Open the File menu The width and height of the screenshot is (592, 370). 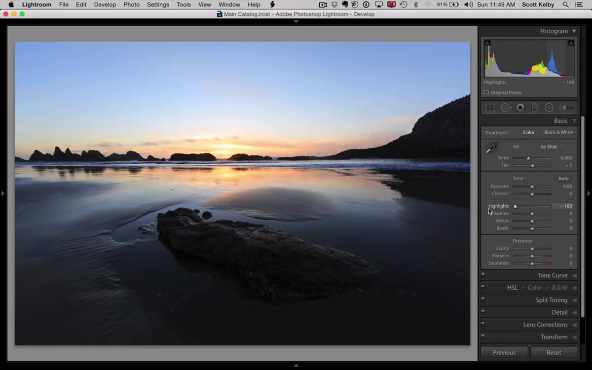(x=64, y=4)
